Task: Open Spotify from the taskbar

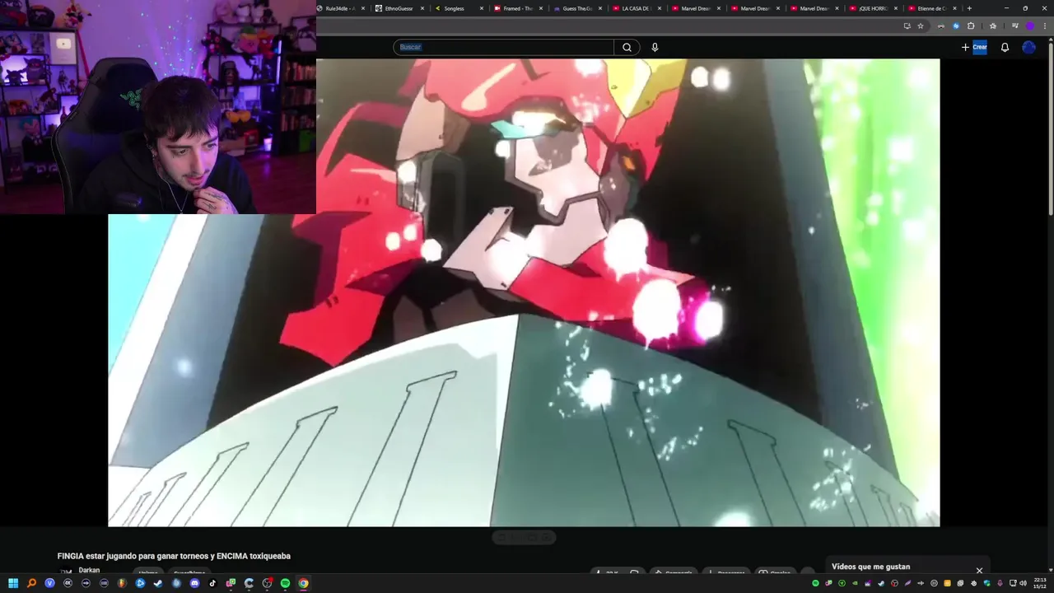Action: (285, 583)
